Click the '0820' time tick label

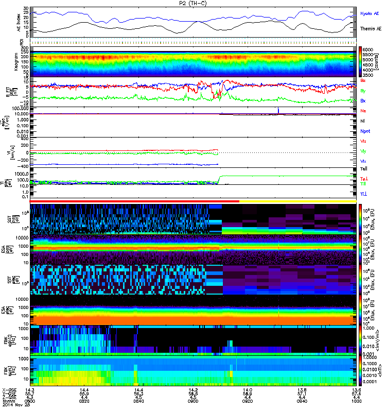coord(84,401)
